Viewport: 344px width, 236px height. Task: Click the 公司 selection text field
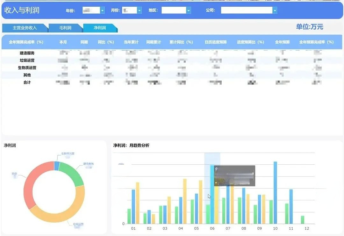point(247,11)
